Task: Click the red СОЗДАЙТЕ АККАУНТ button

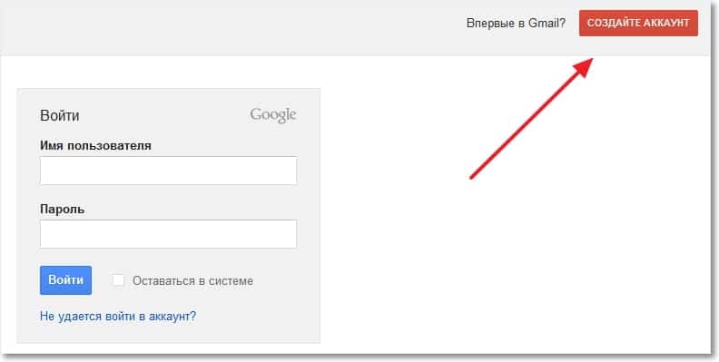Action: point(638,23)
